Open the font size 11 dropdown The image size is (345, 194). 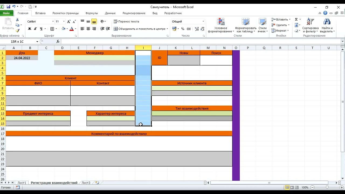tap(64, 22)
